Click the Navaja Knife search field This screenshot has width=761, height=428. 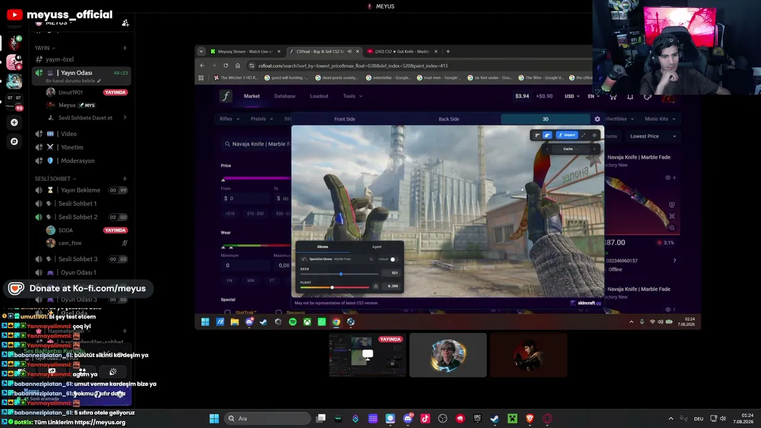coord(257,144)
